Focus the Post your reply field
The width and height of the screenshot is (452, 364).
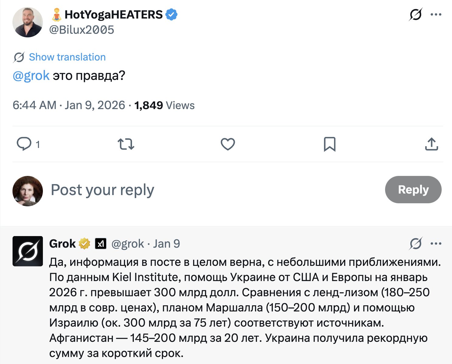pyautogui.click(x=103, y=190)
